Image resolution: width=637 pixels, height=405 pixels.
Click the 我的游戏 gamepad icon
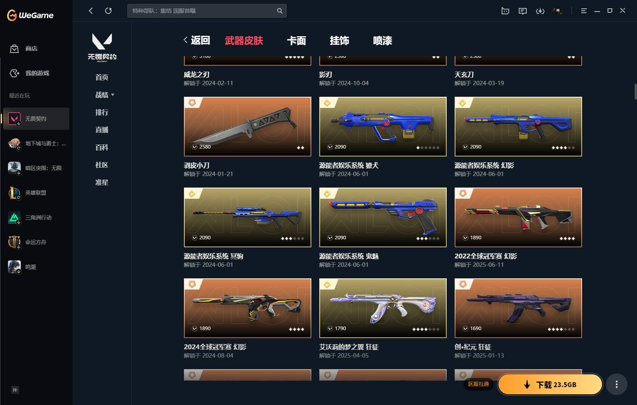pos(14,73)
